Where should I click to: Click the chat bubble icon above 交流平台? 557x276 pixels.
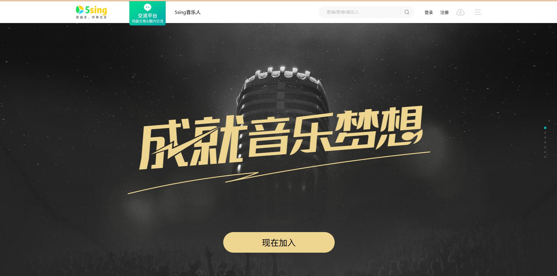click(148, 8)
